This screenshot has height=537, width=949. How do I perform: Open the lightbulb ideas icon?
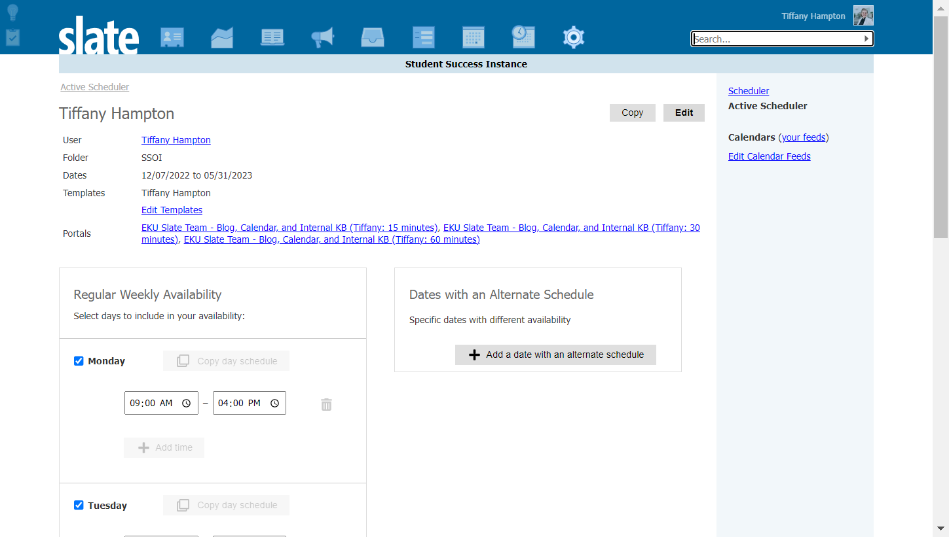12,12
